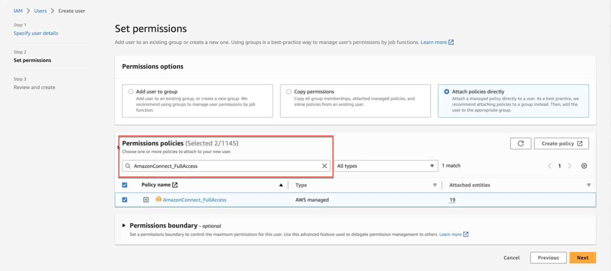The width and height of the screenshot is (611, 271).
Task: Click the AmazonConnect_FullAccess policy box icon
Action: (158, 199)
